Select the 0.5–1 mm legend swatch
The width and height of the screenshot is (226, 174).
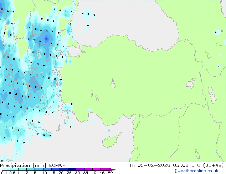point(14,169)
